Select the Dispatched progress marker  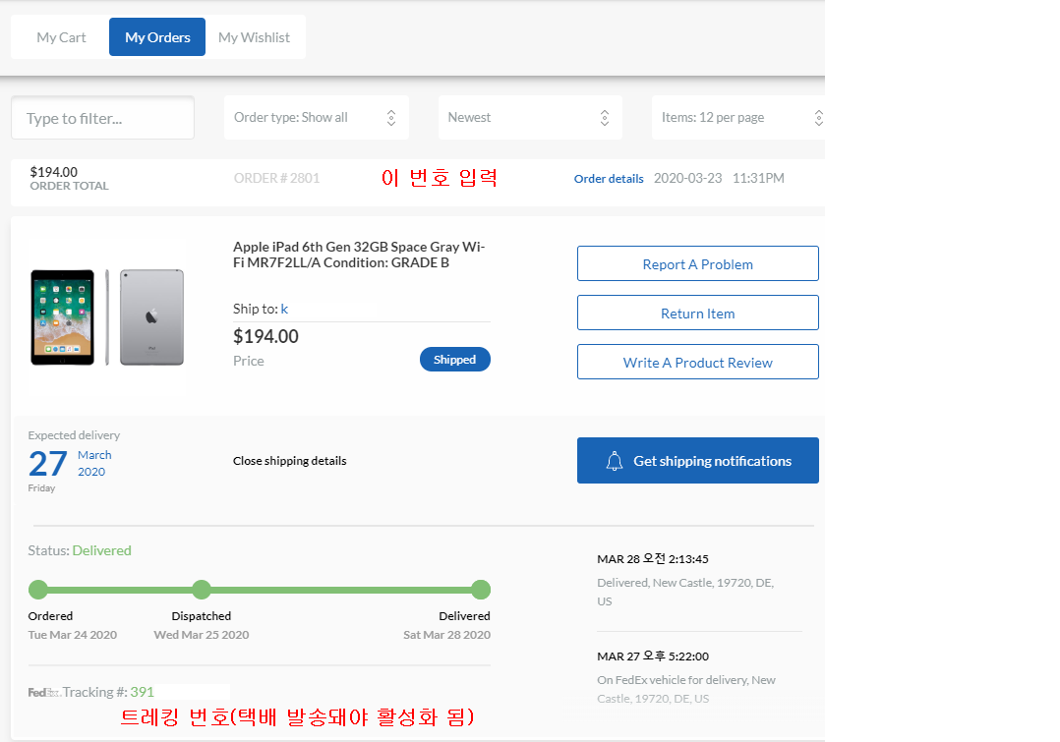[x=202, y=590]
